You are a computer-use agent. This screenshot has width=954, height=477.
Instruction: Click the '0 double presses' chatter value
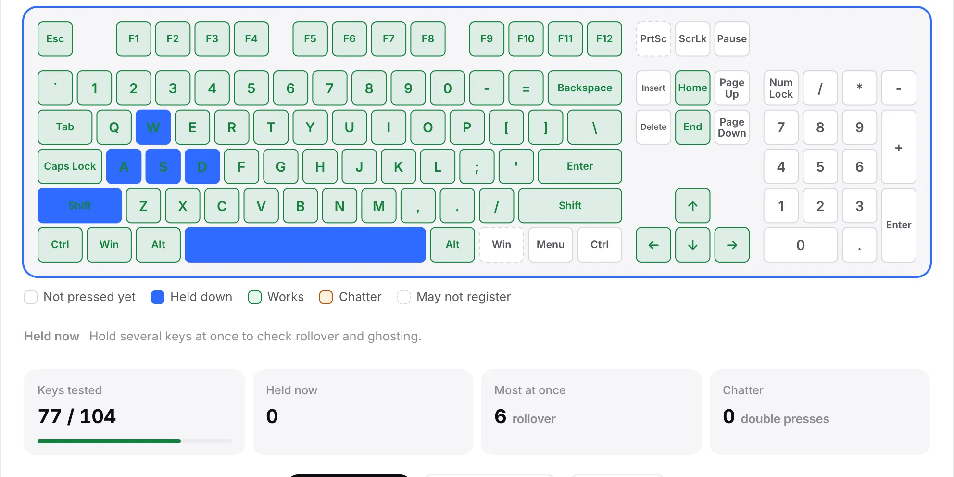click(776, 417)
